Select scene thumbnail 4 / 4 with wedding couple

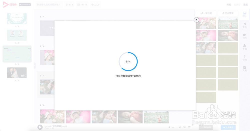pos(17,73)
